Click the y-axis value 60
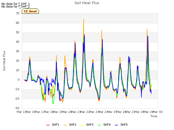 click(x=17, y=23)
